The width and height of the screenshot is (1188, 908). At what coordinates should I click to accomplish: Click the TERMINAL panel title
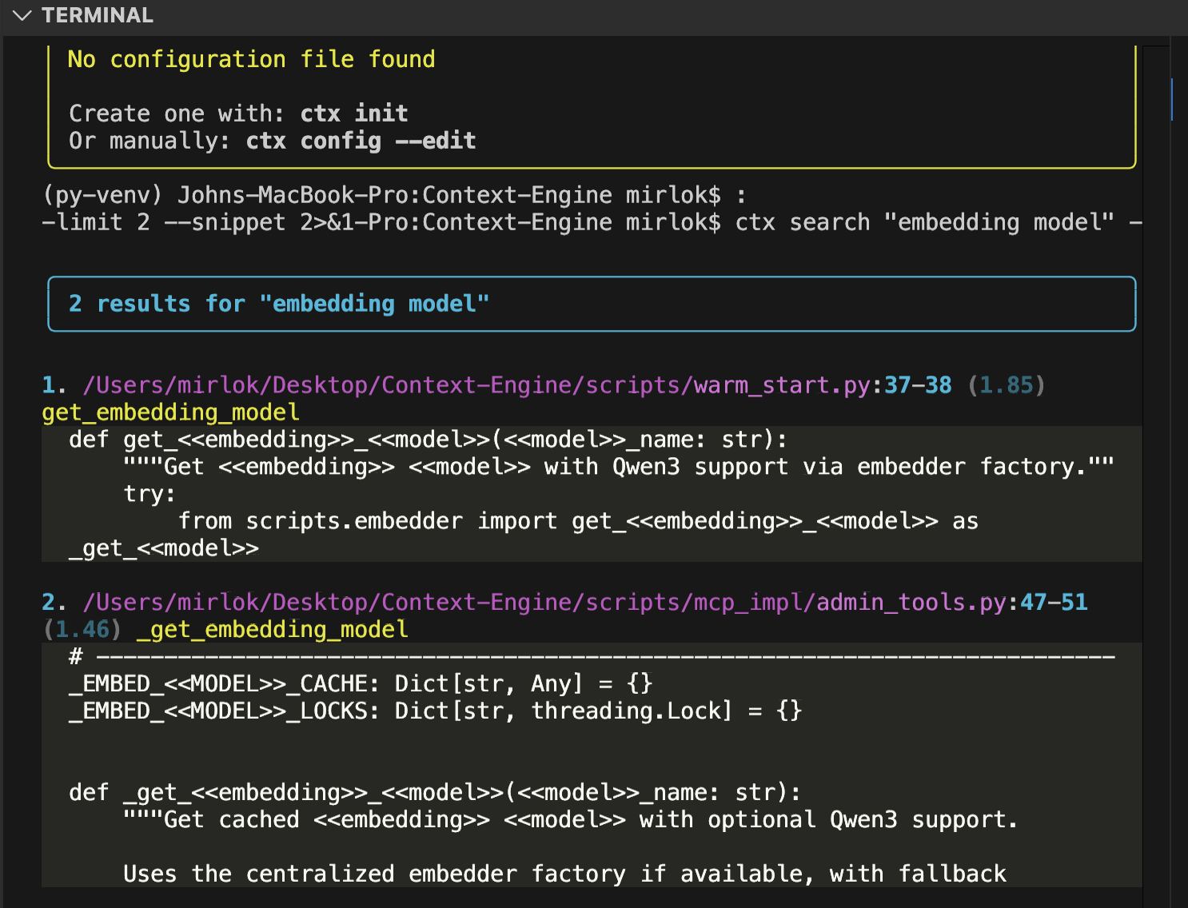click(98, 15)
